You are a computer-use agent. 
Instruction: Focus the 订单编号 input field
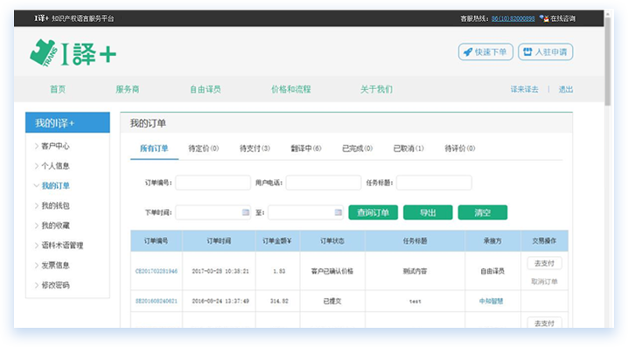(213, 183)
